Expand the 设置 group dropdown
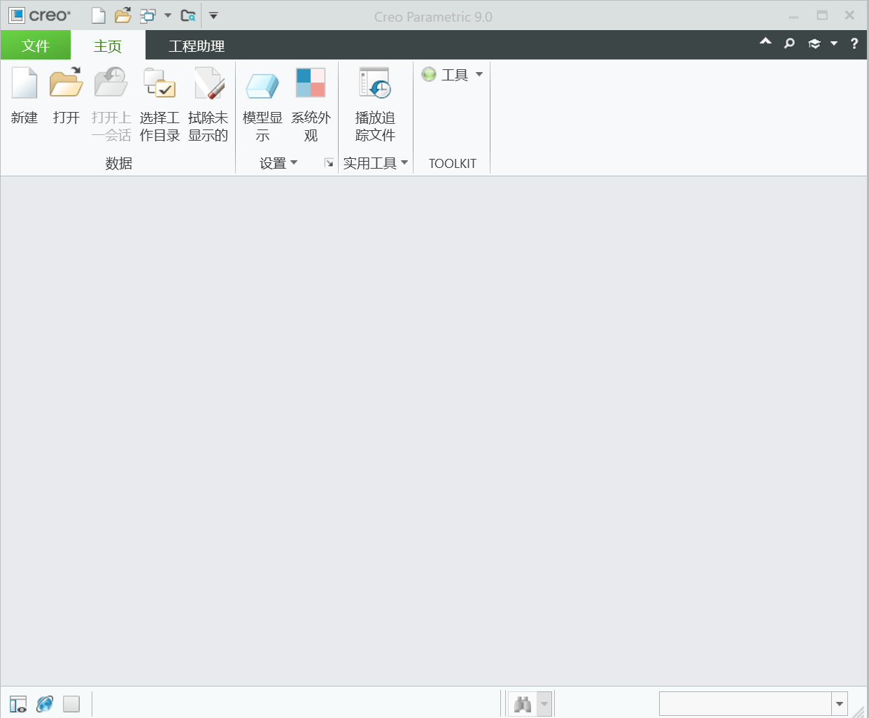 coord(278,163)
